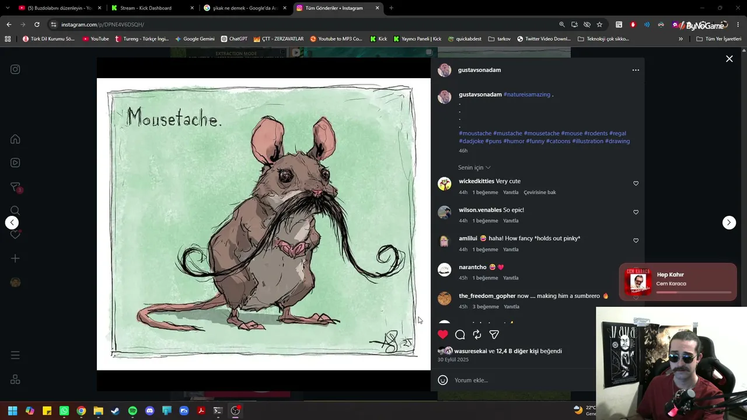This screenshot has height=420, width=747.
Task: Open File Explorer from the taskbar
Action: pyautogui.click(x=98, y=411)
